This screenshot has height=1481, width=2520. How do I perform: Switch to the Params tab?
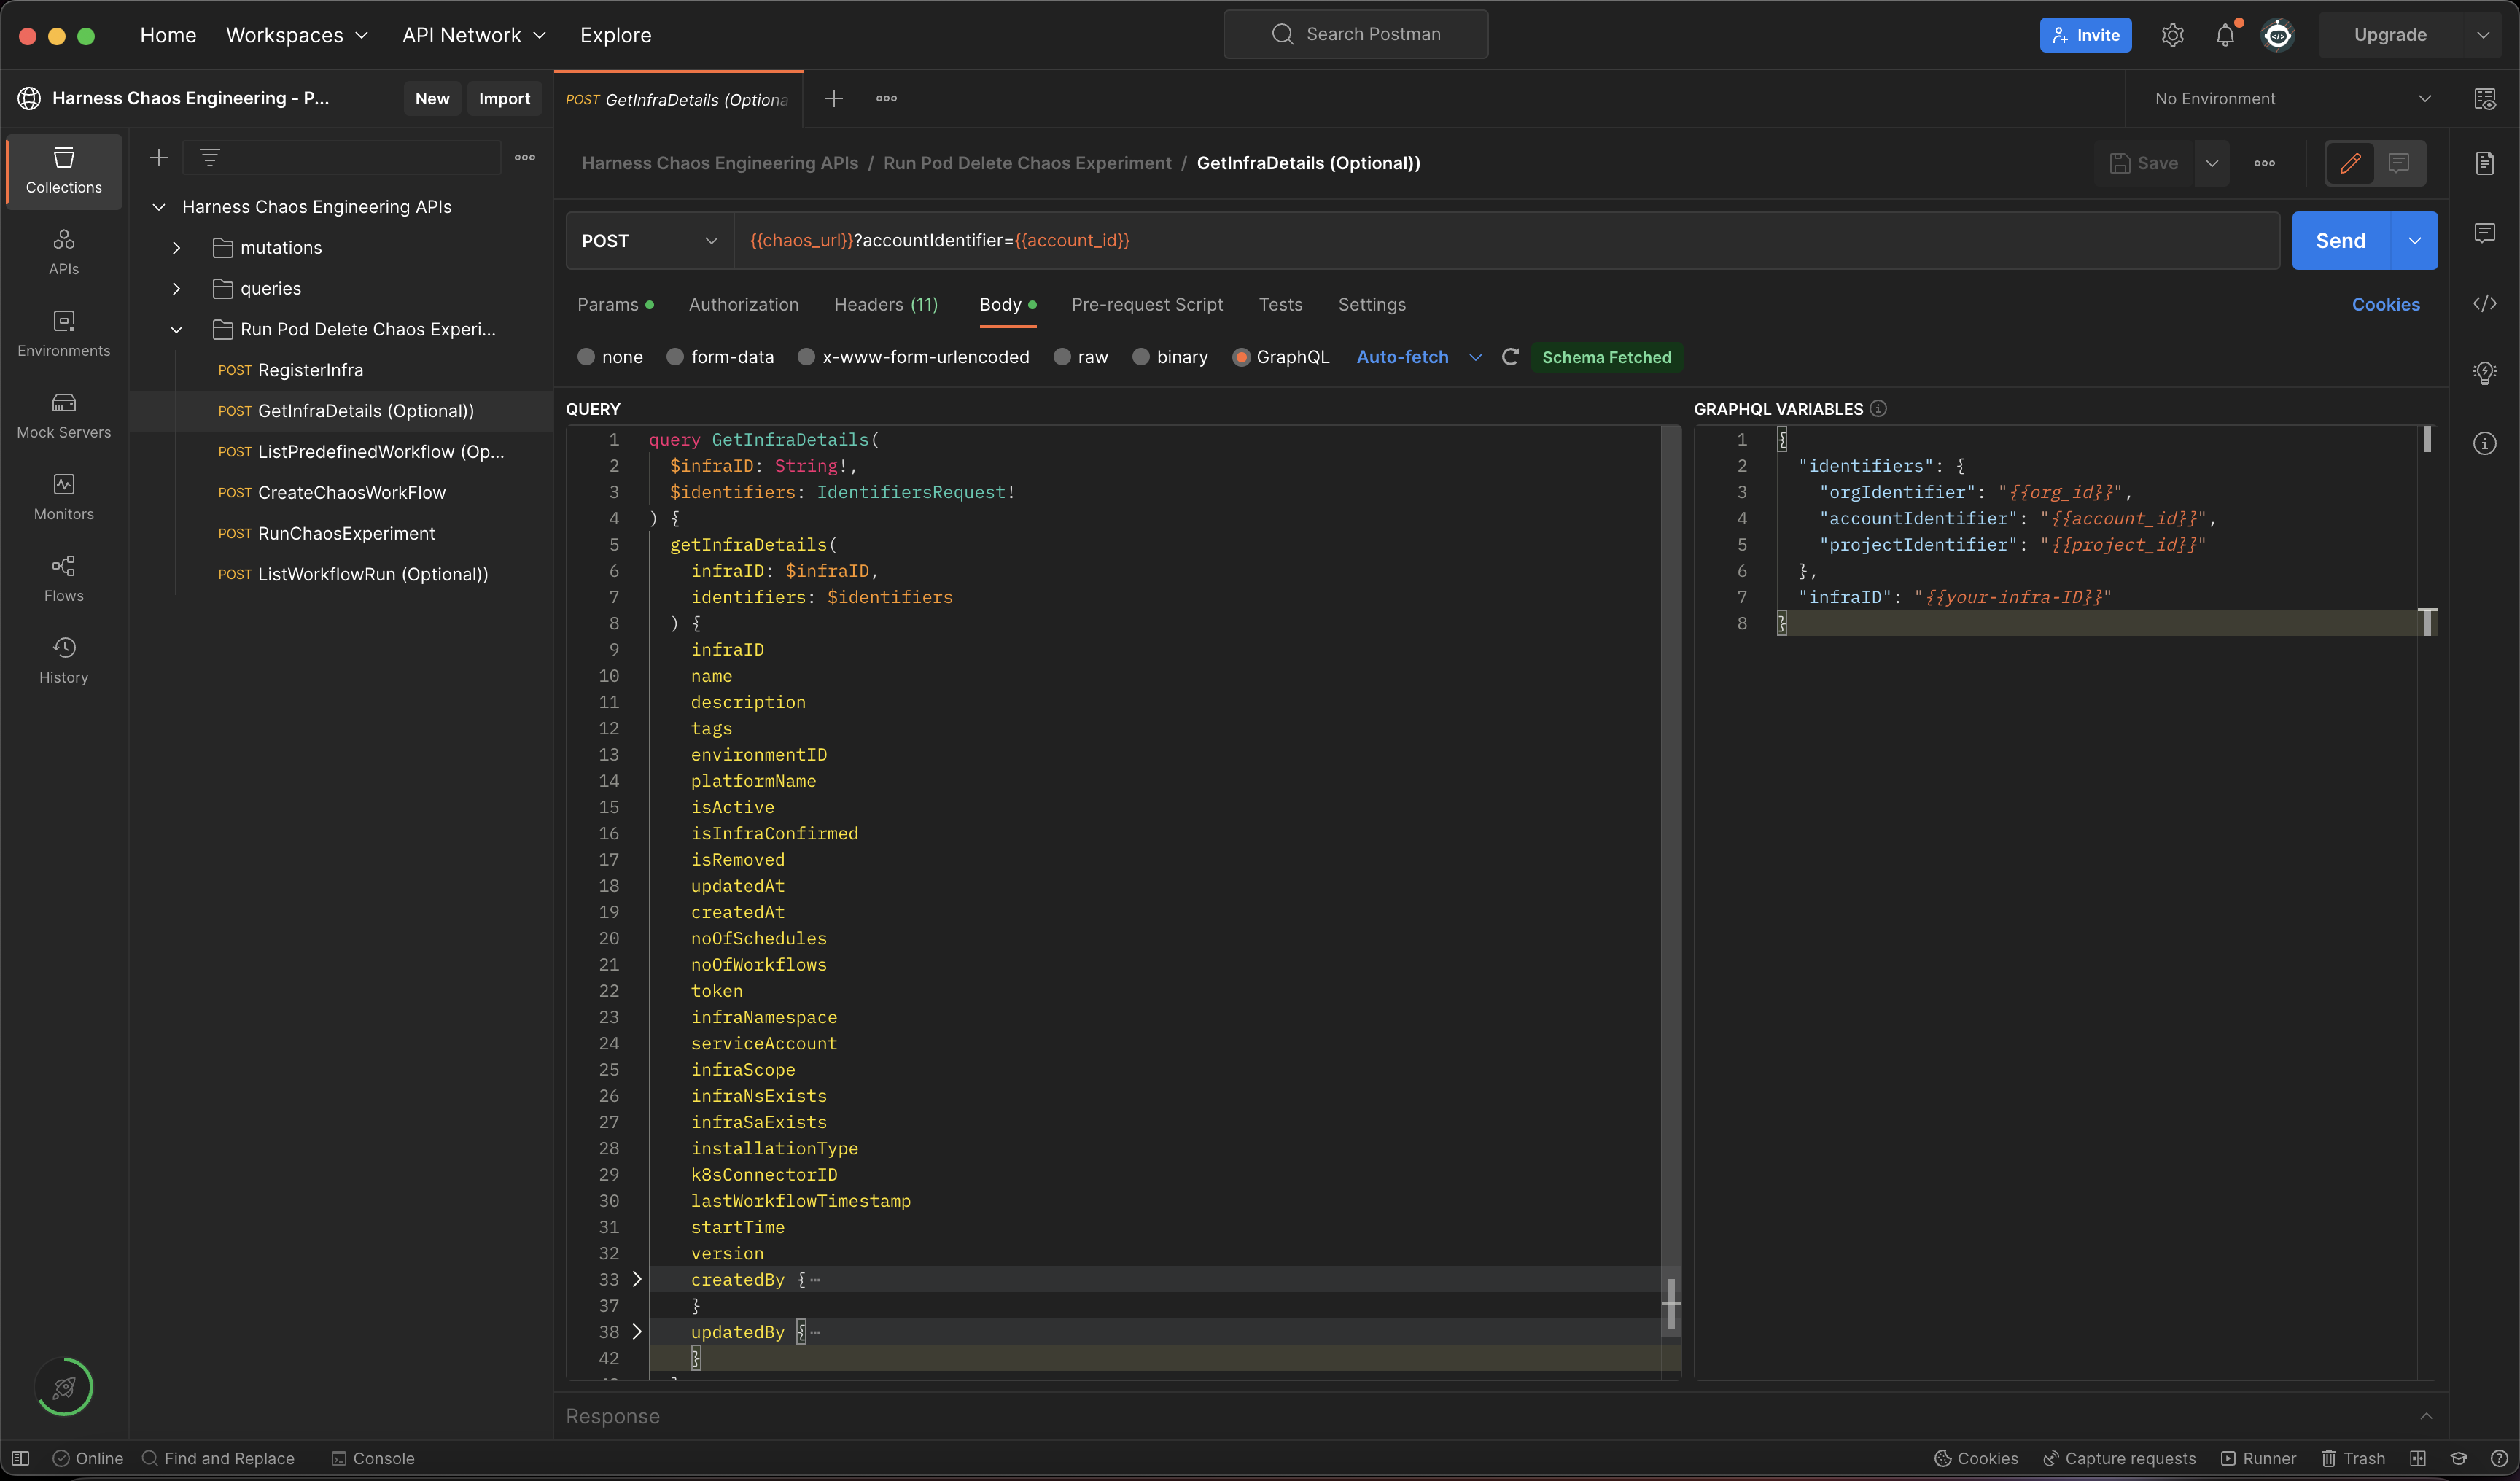[615, 304]
